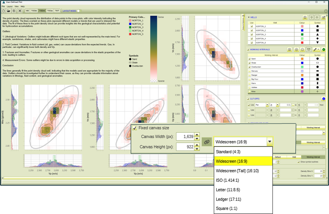Increase Canvas Width with up arrow
Screen dimensions: 329x214
pyautogui.click(x=197, y=135)
